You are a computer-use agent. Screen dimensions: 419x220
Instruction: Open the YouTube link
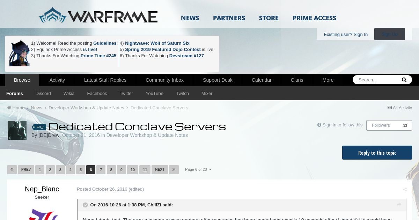pyautogui.click(x=154, y=93)
